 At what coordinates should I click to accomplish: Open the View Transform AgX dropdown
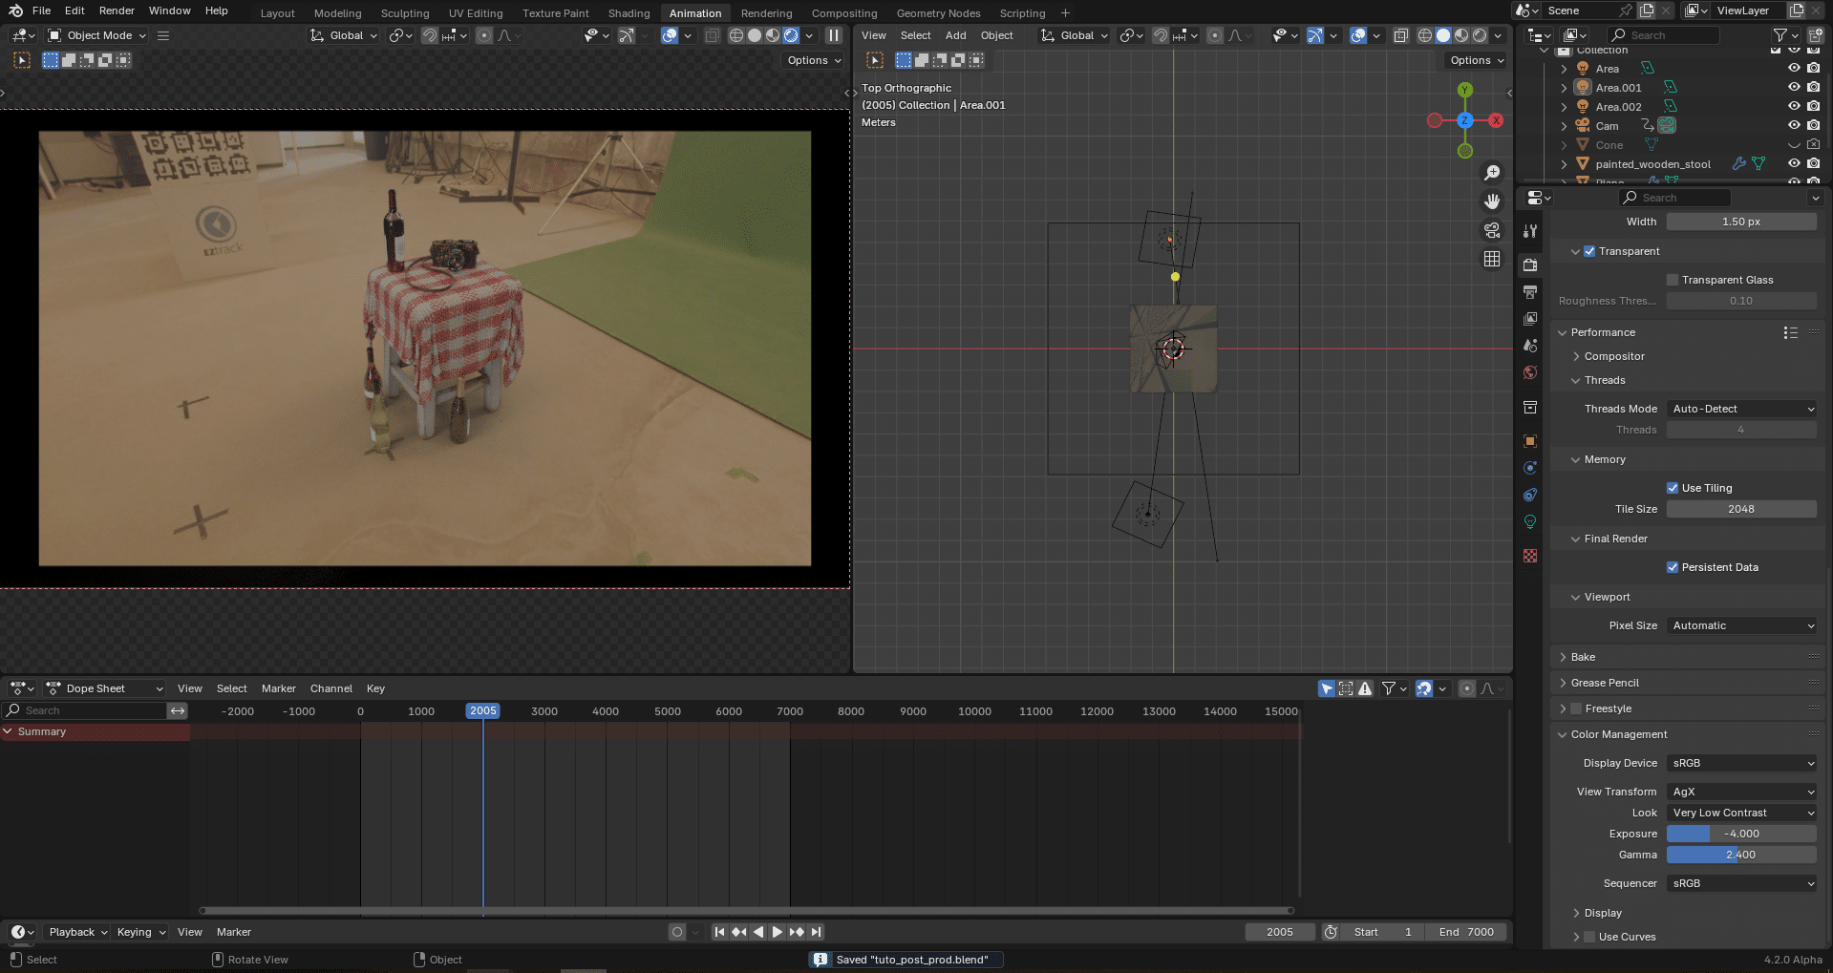point(1741,792)
